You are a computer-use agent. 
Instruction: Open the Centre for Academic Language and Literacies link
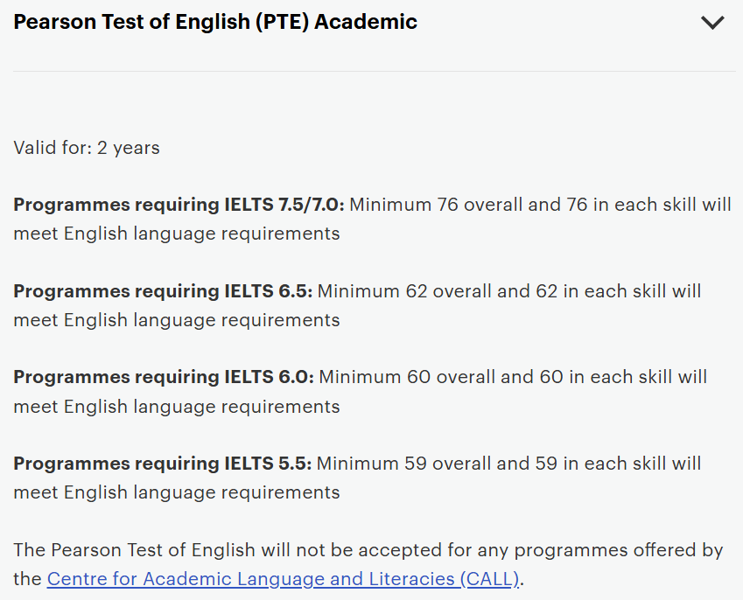pyautogui.click(x=283, y=578)
